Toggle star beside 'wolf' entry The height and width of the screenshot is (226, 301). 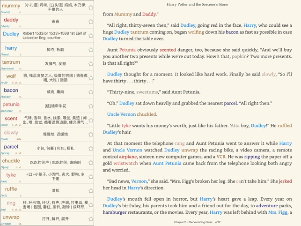pyautogui.click(x=91, y=78)
